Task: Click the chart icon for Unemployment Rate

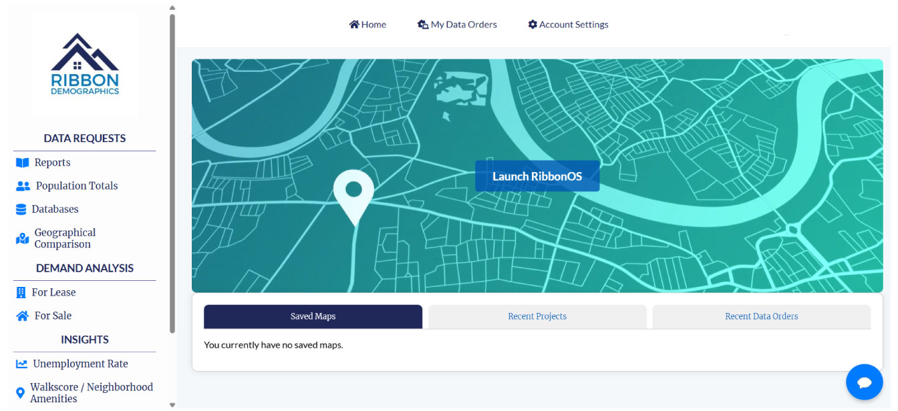Action: coord(21,364)
